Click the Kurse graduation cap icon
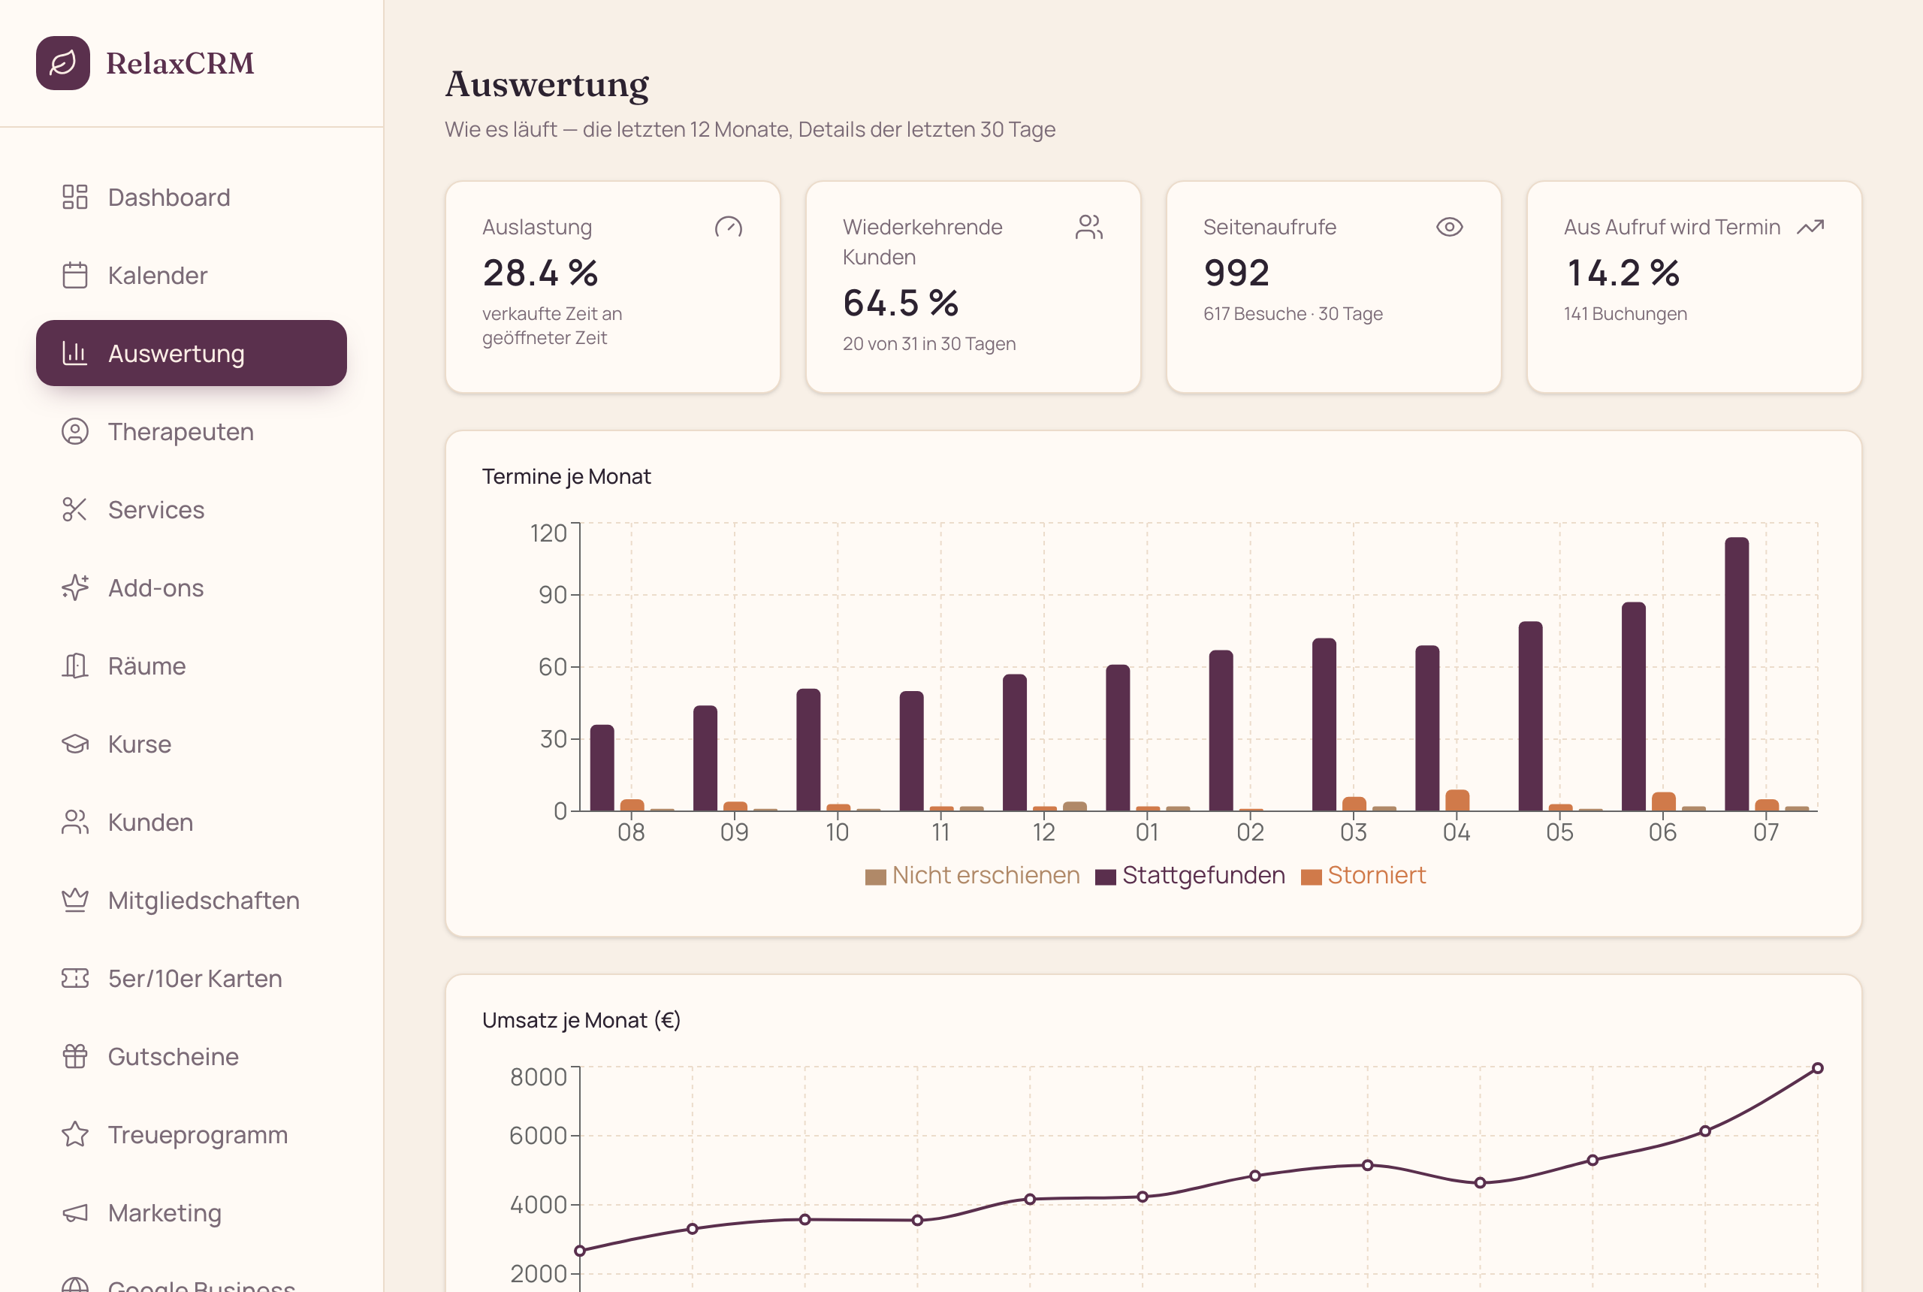 pyautogui.click(x=75, y=743)
